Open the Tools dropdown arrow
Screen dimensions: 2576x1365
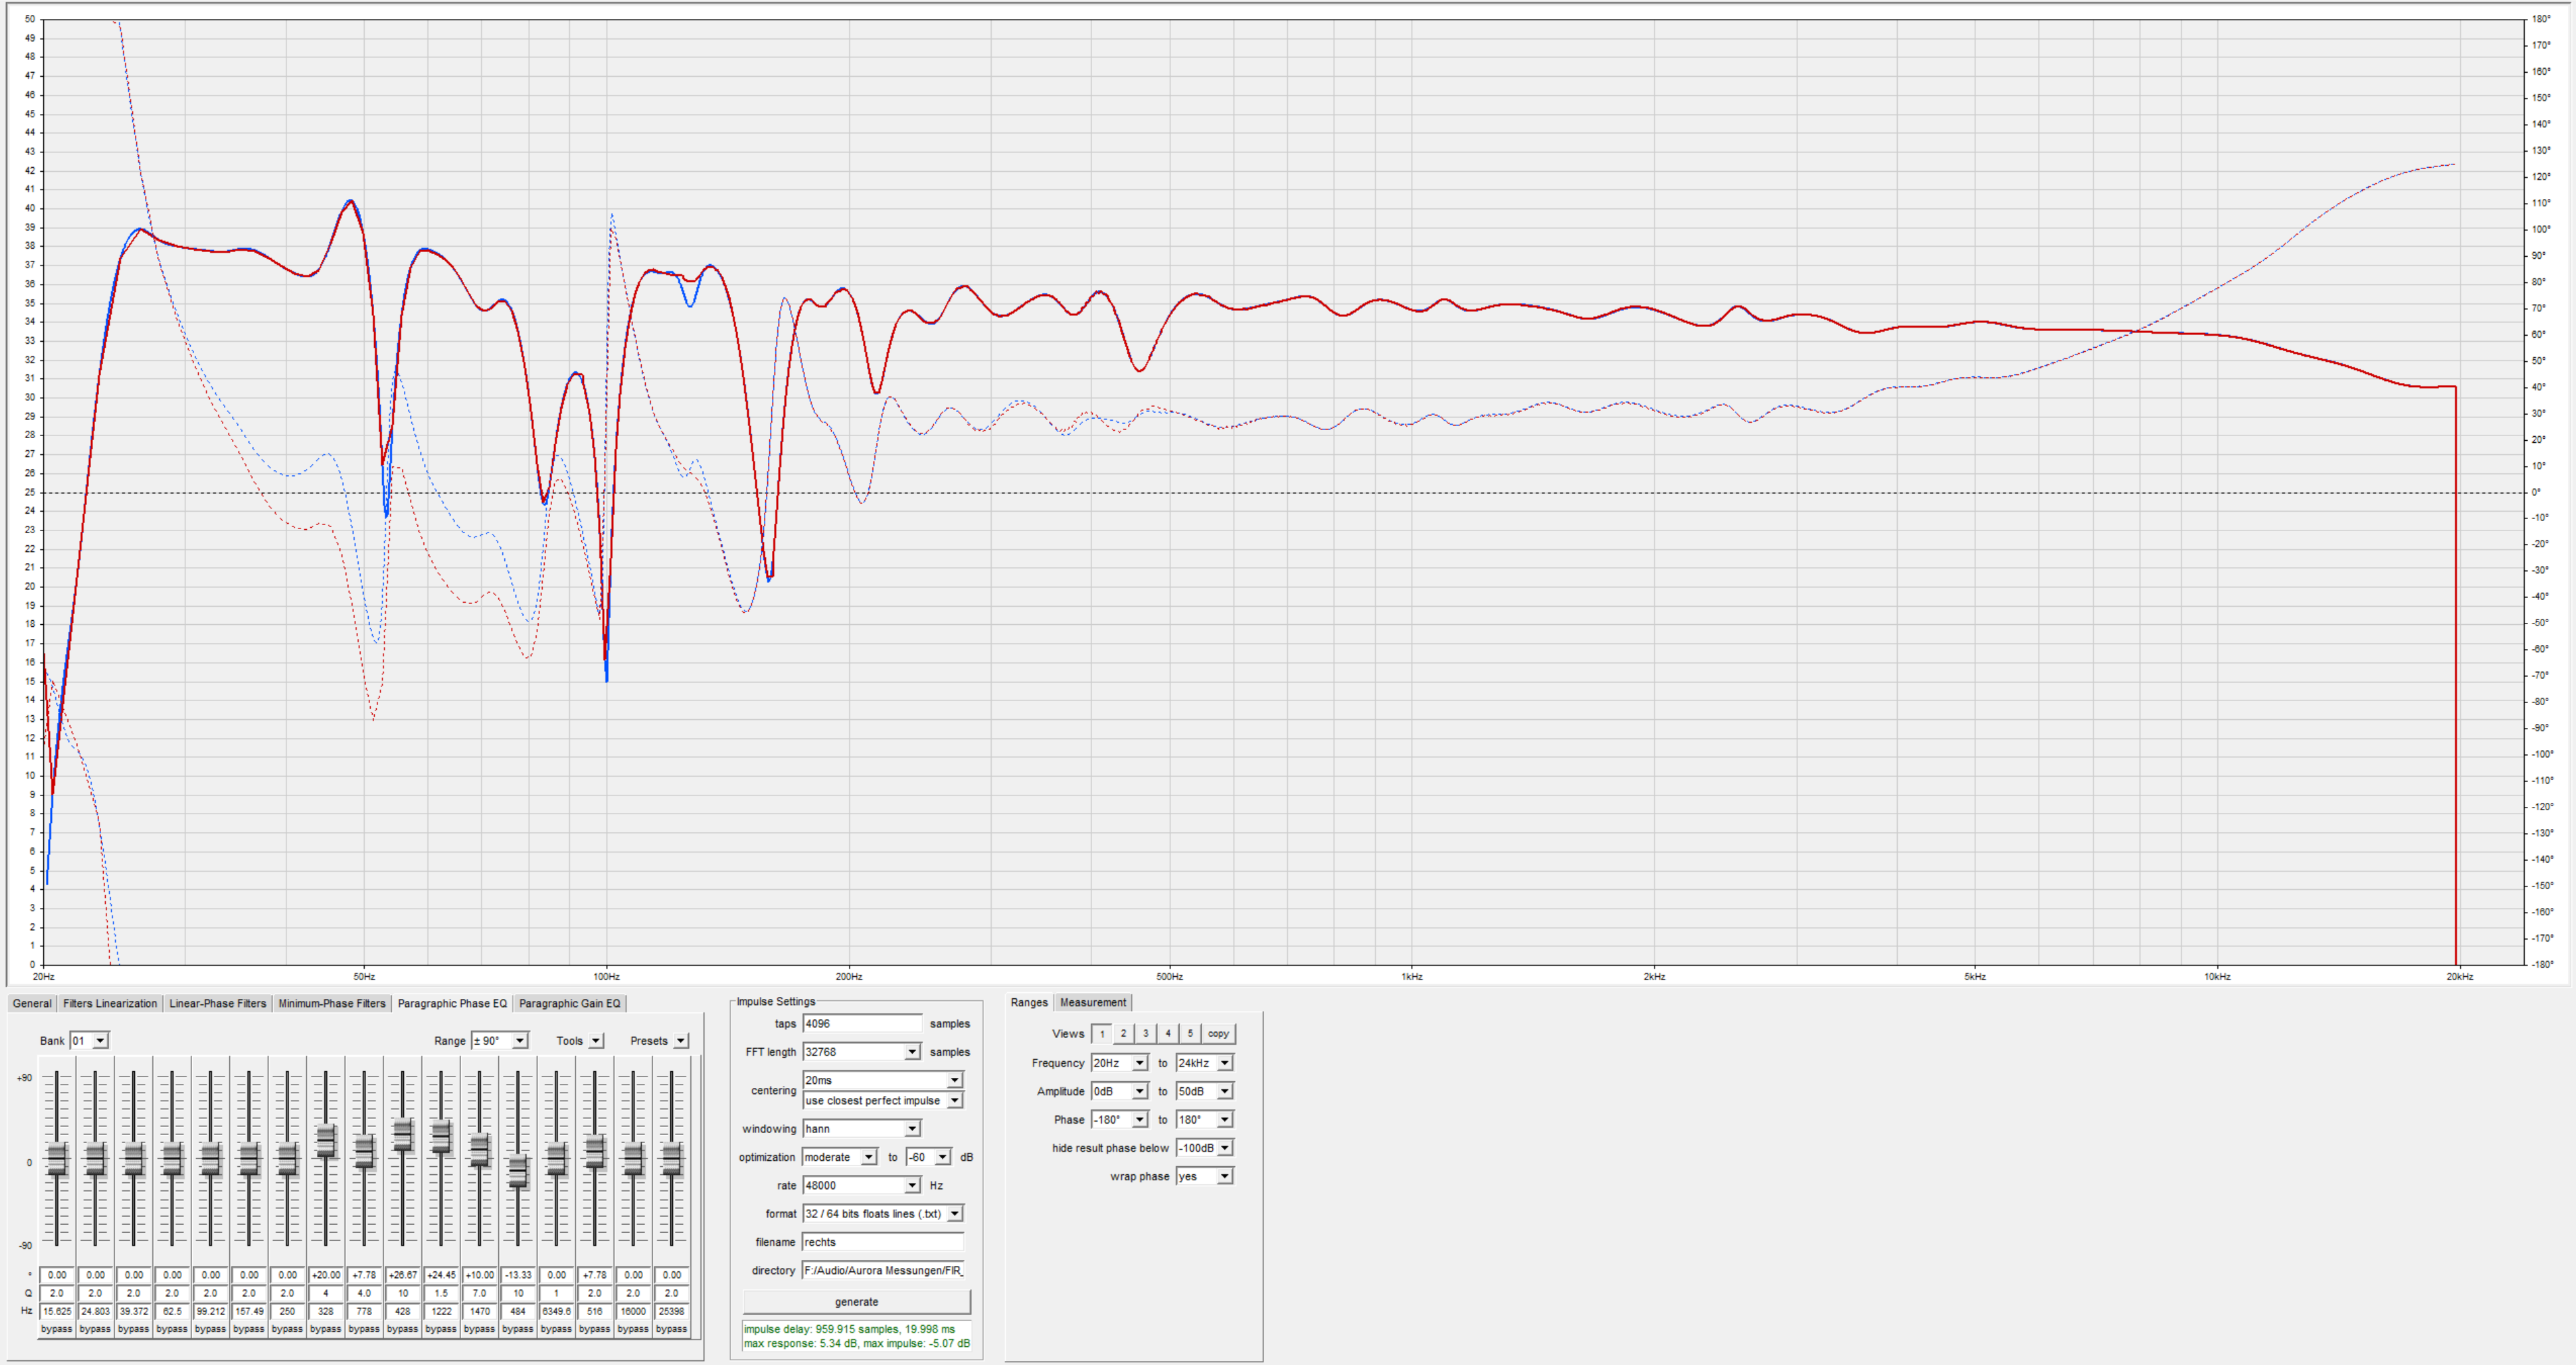click(596, 1041)
